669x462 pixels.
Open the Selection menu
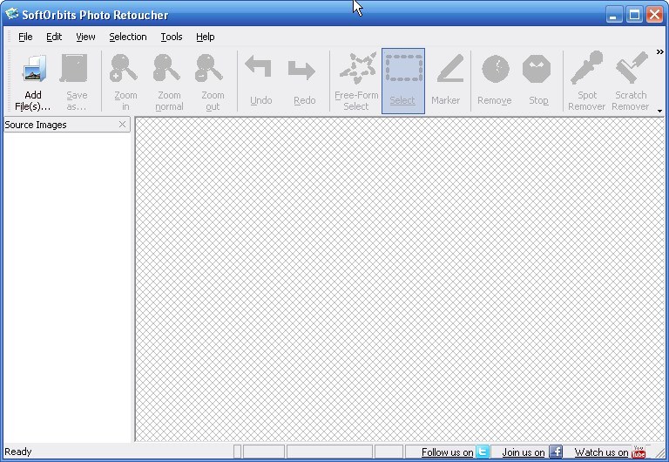[x=127, y=37]
